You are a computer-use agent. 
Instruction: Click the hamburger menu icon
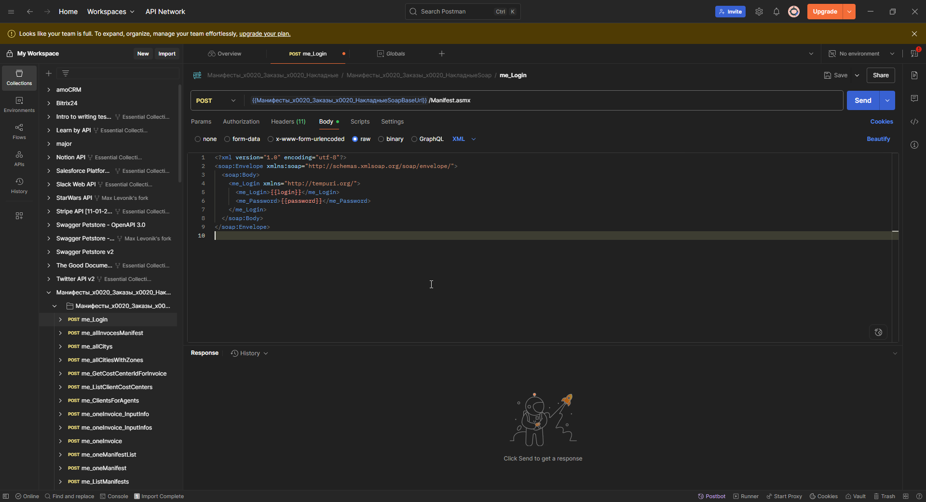coord(11,12)
